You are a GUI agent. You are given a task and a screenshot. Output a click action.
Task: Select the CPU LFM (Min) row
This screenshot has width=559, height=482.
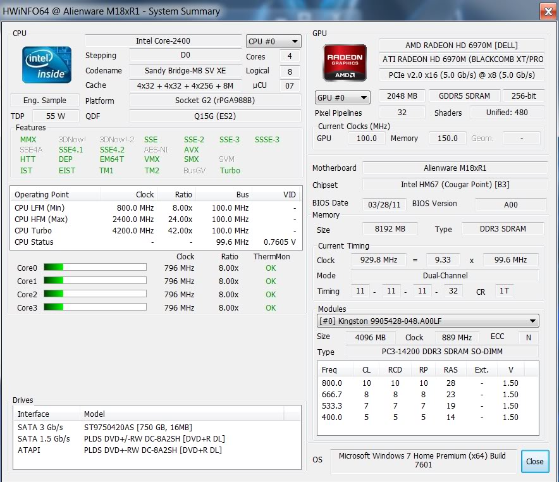pos(156,208)
